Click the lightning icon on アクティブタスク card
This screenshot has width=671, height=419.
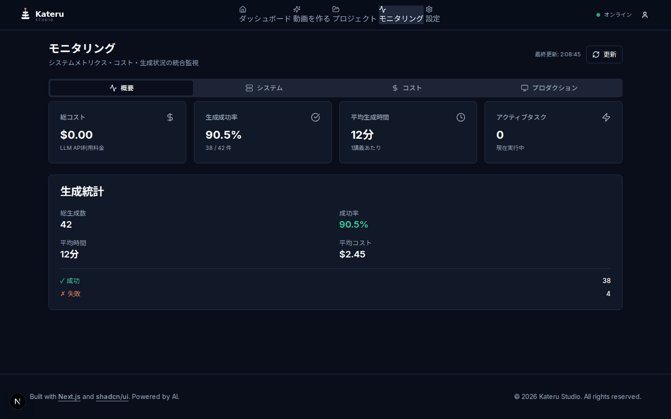pos(606,117)
